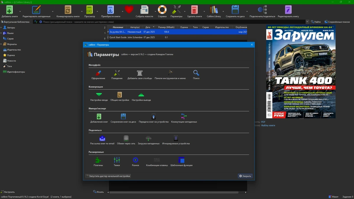Open Коммутации метаданных preferences

tap(184, 118)
